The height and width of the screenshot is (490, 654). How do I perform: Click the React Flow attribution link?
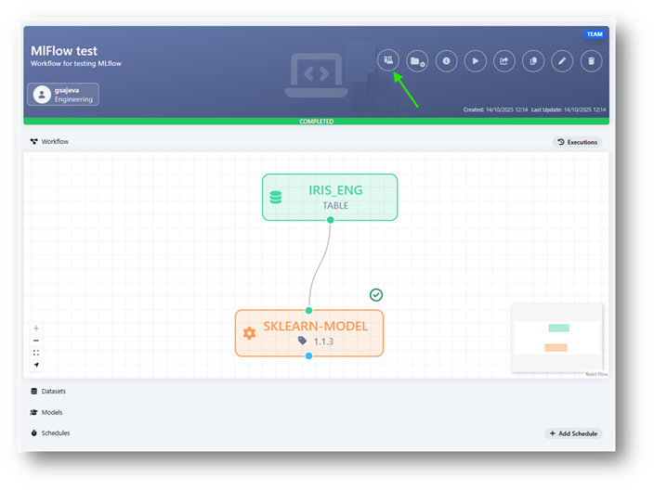pyautogui.click(x=596, y=374)
